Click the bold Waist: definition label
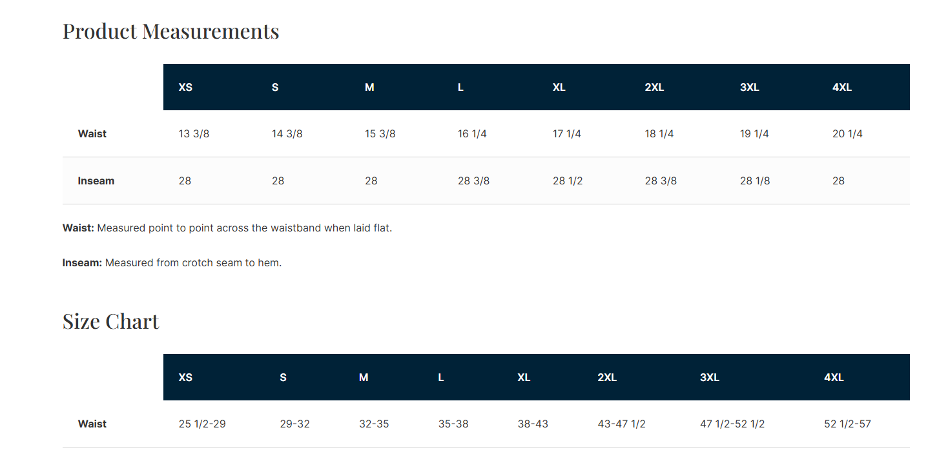The height and width of the screenshot is (461, 937). pos(78,228)
